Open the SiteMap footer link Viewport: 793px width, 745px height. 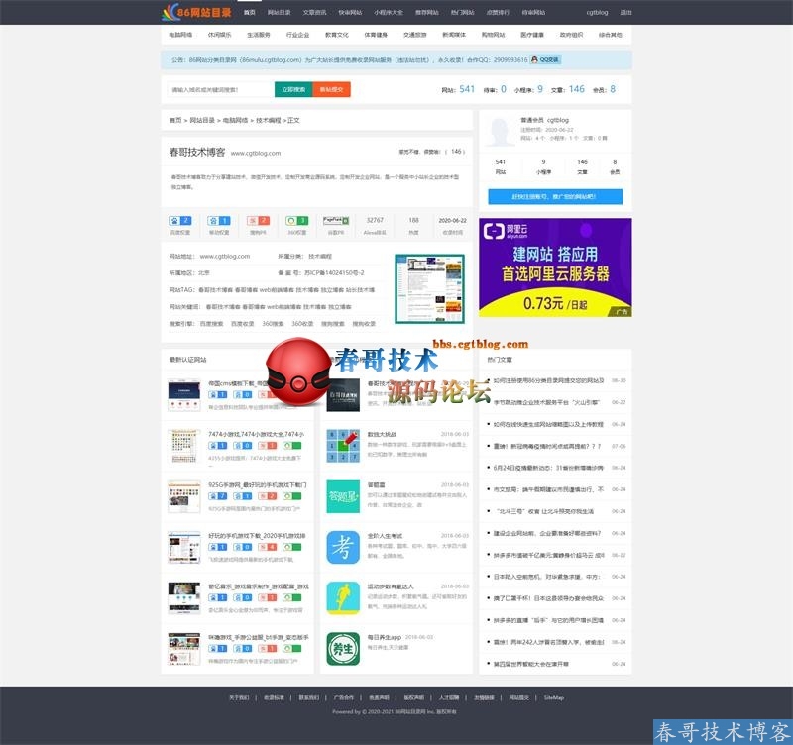(x=553, y=697)
